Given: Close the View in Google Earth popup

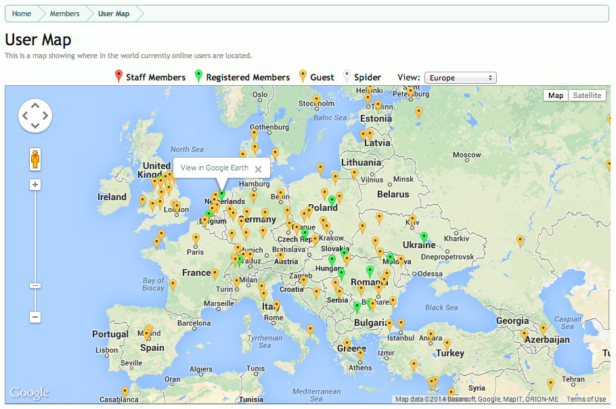Looking at the screenshot, I should tap(258, 169).
